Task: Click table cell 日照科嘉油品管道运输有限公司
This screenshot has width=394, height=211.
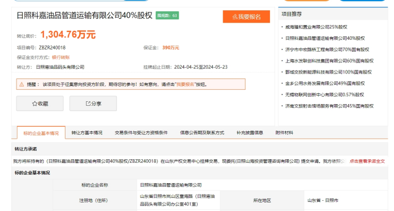Action: coord(171,185)
